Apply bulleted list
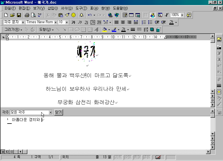The height and width of the screenshot is (161, 223). tap(150, 22)
